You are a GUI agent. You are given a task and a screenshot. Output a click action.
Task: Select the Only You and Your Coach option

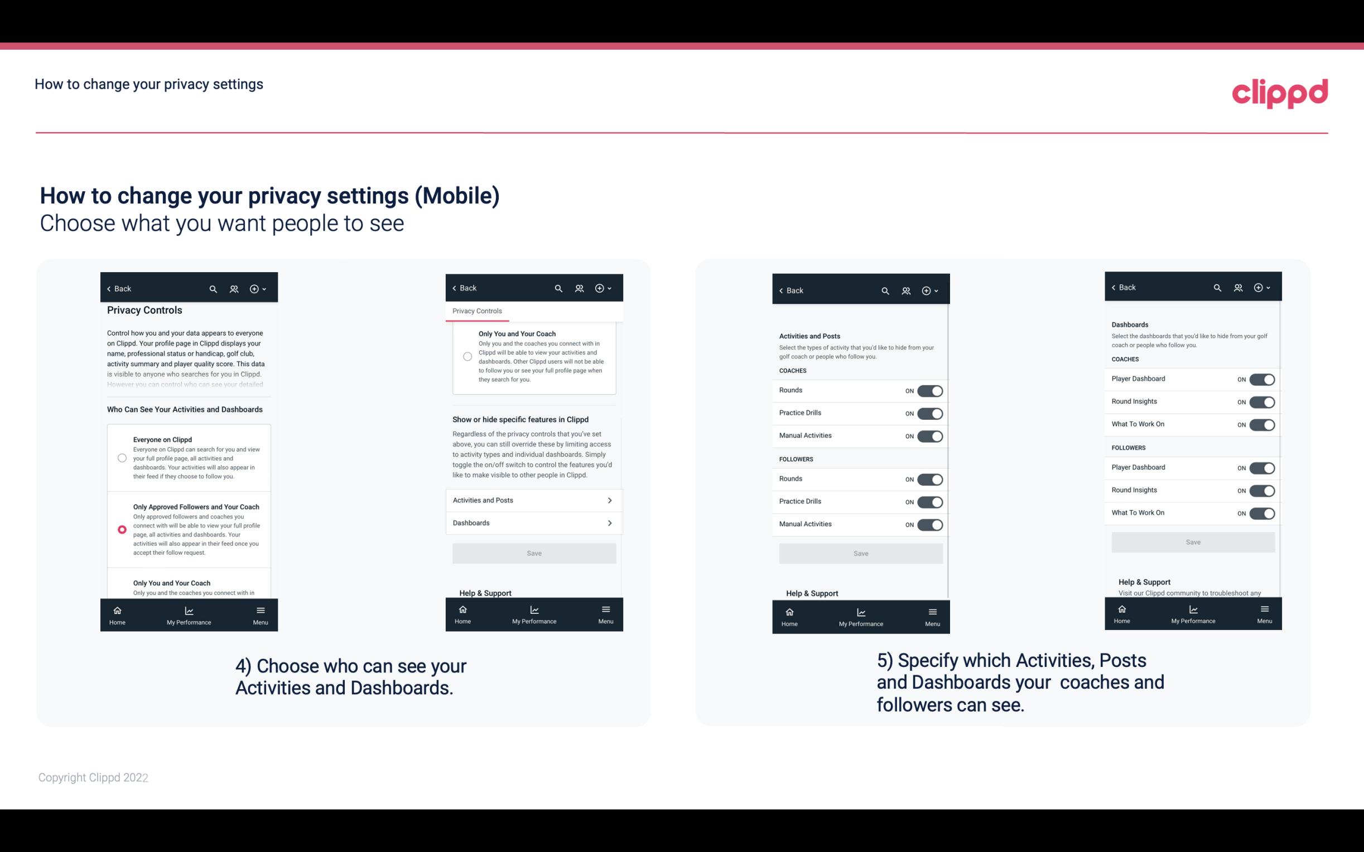click(x=121, y=586)
